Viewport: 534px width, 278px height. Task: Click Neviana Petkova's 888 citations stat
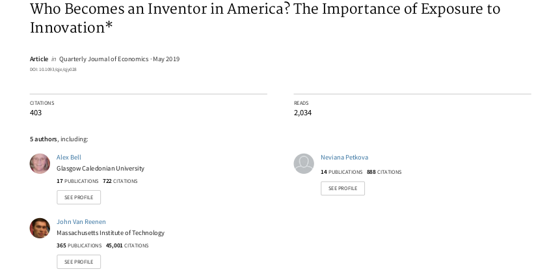coord(384,172)
